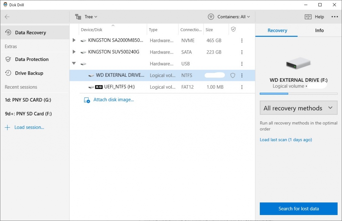342x221 pixels.
Task: Click the kebab menu for UEFI_NTFS (H:)
Action: 242,87
